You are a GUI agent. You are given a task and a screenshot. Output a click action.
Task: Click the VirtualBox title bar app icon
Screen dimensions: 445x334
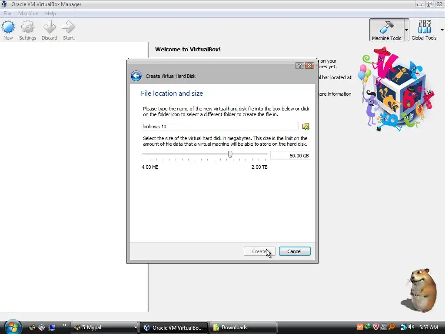[x=4, y=4]
